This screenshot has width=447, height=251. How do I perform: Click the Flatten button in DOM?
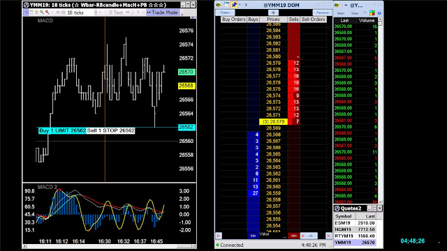tap(225, 13)
